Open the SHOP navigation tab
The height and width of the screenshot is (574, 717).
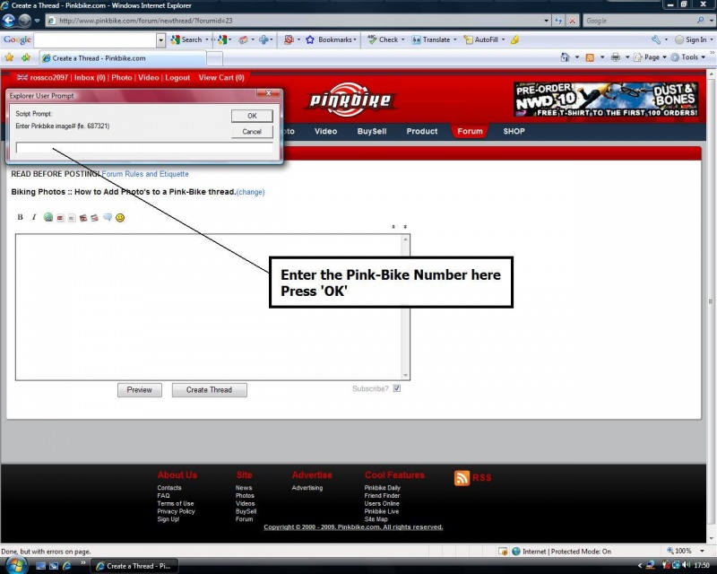pyautogui.click(x=514, y=131)
